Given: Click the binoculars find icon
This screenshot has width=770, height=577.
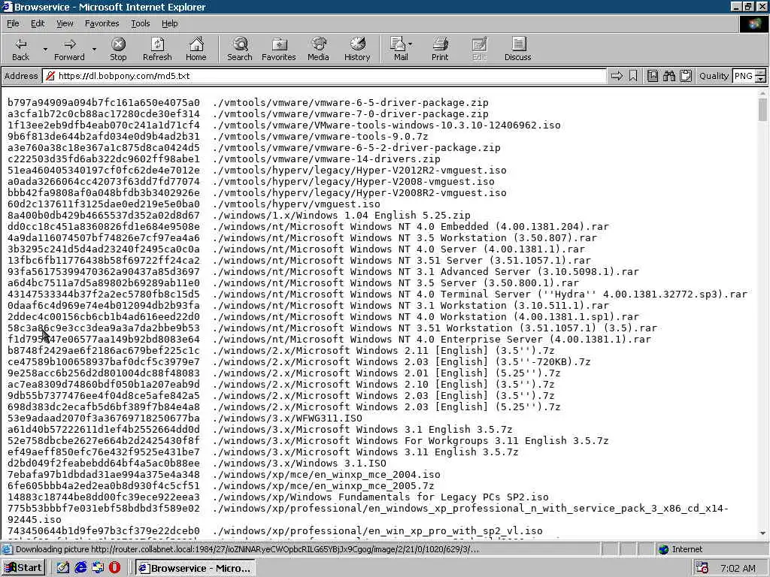Looking at the screenshot, I should coord(668,76).
